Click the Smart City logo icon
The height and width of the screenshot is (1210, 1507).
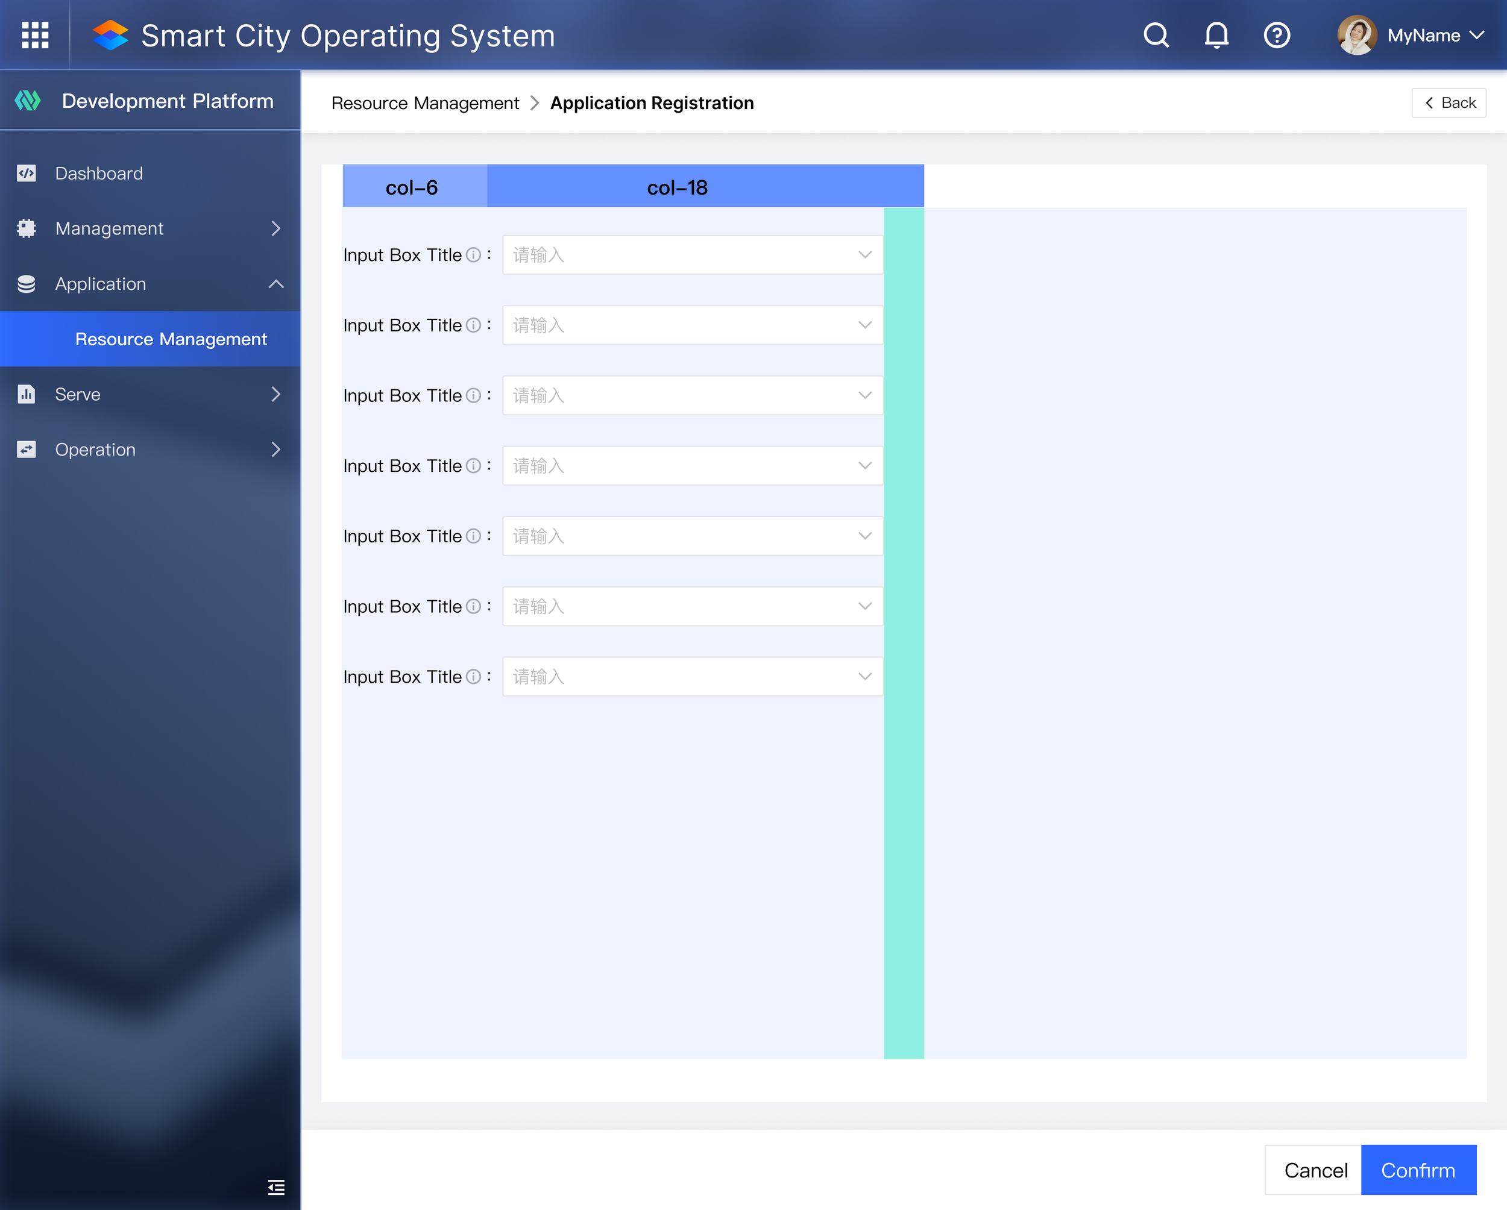coord(110,35)
